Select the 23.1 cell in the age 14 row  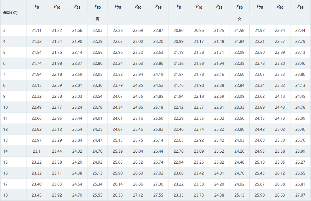click(x=37, y=151)
